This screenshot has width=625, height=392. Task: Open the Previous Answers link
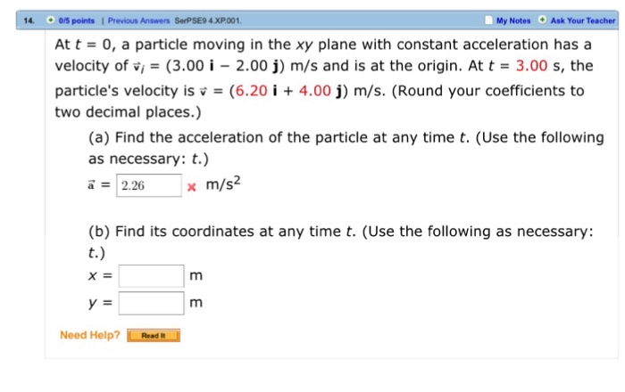tap(138, 20)
